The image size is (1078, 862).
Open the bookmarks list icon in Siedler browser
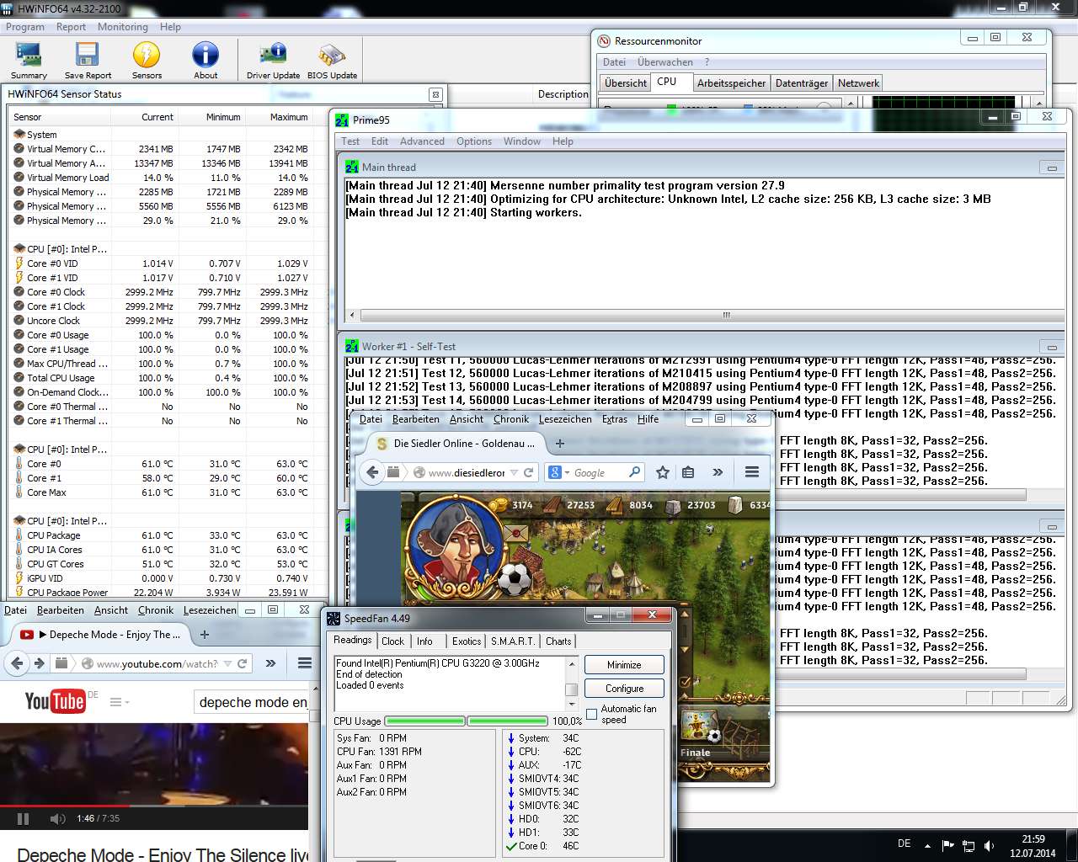pyautogui.click(x=688, y=472)
